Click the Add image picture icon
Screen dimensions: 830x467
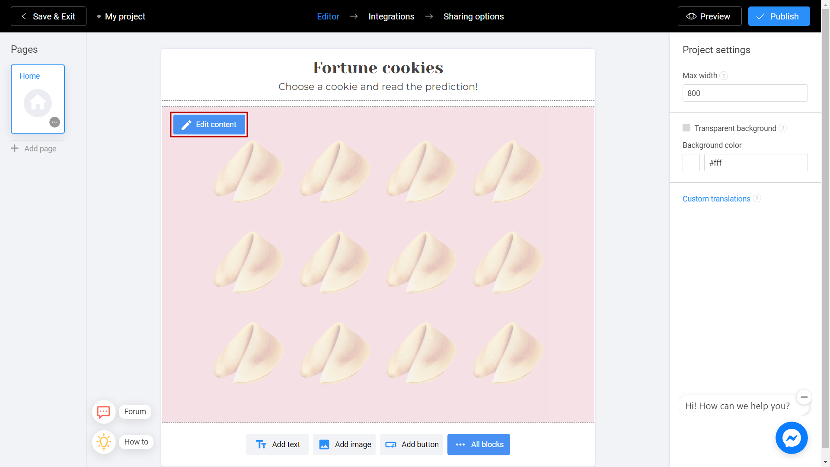(324, 445)
